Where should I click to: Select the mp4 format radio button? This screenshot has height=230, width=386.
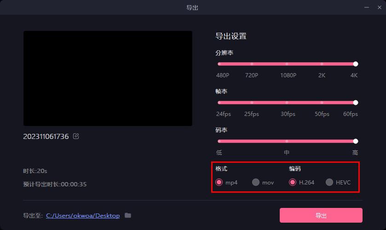coord(219,182)
